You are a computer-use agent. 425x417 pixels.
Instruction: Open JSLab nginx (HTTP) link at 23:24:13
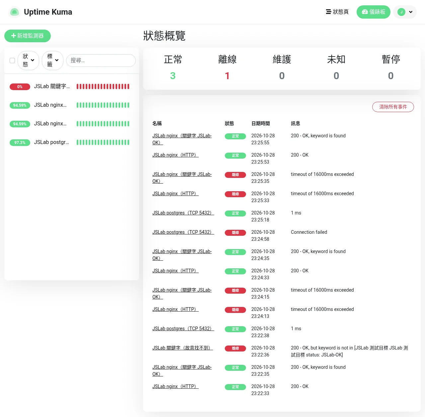coord(175,309)
